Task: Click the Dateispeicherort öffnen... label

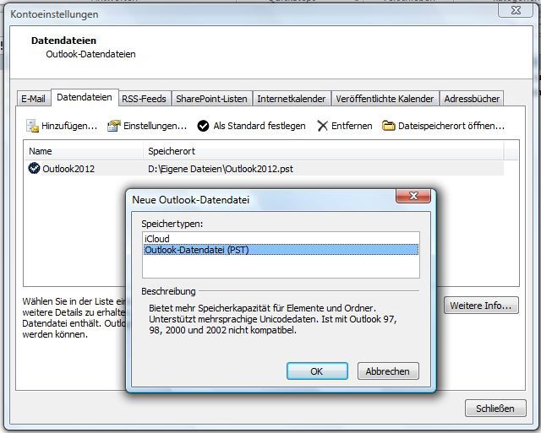Action: pyautogui.click(x=451, y=126)
